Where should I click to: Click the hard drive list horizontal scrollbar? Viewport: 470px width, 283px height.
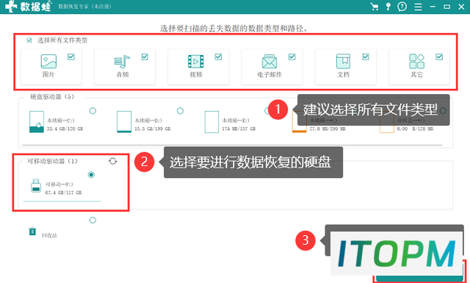click(x=232, y=146)
